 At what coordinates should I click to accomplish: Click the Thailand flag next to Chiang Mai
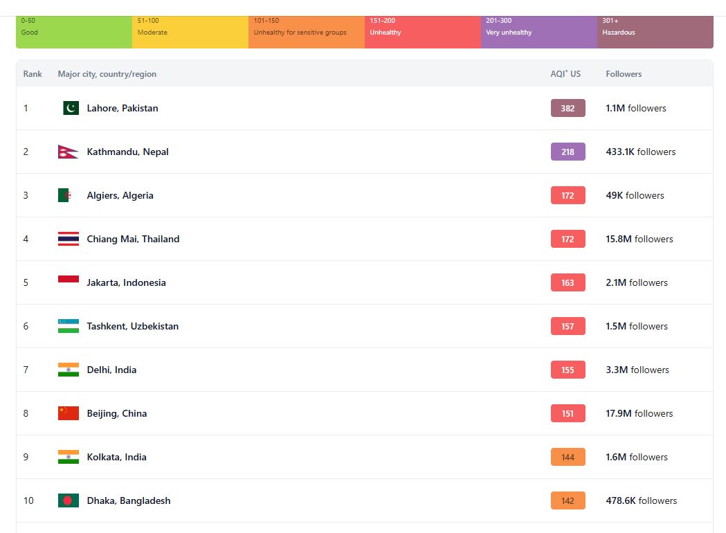(68, 239)
